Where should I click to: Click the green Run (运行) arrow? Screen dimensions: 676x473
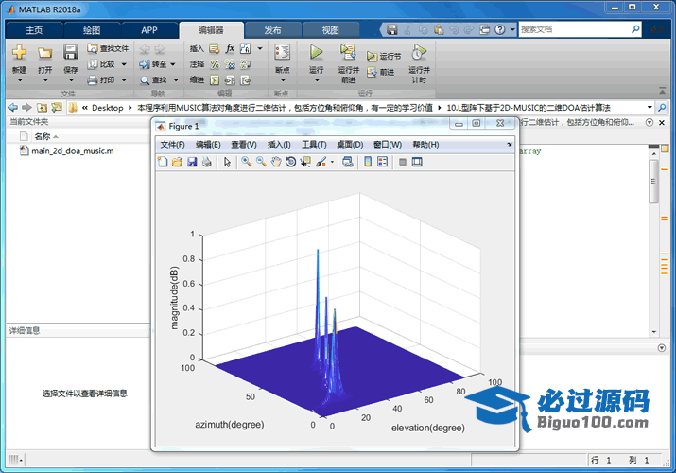316,52
